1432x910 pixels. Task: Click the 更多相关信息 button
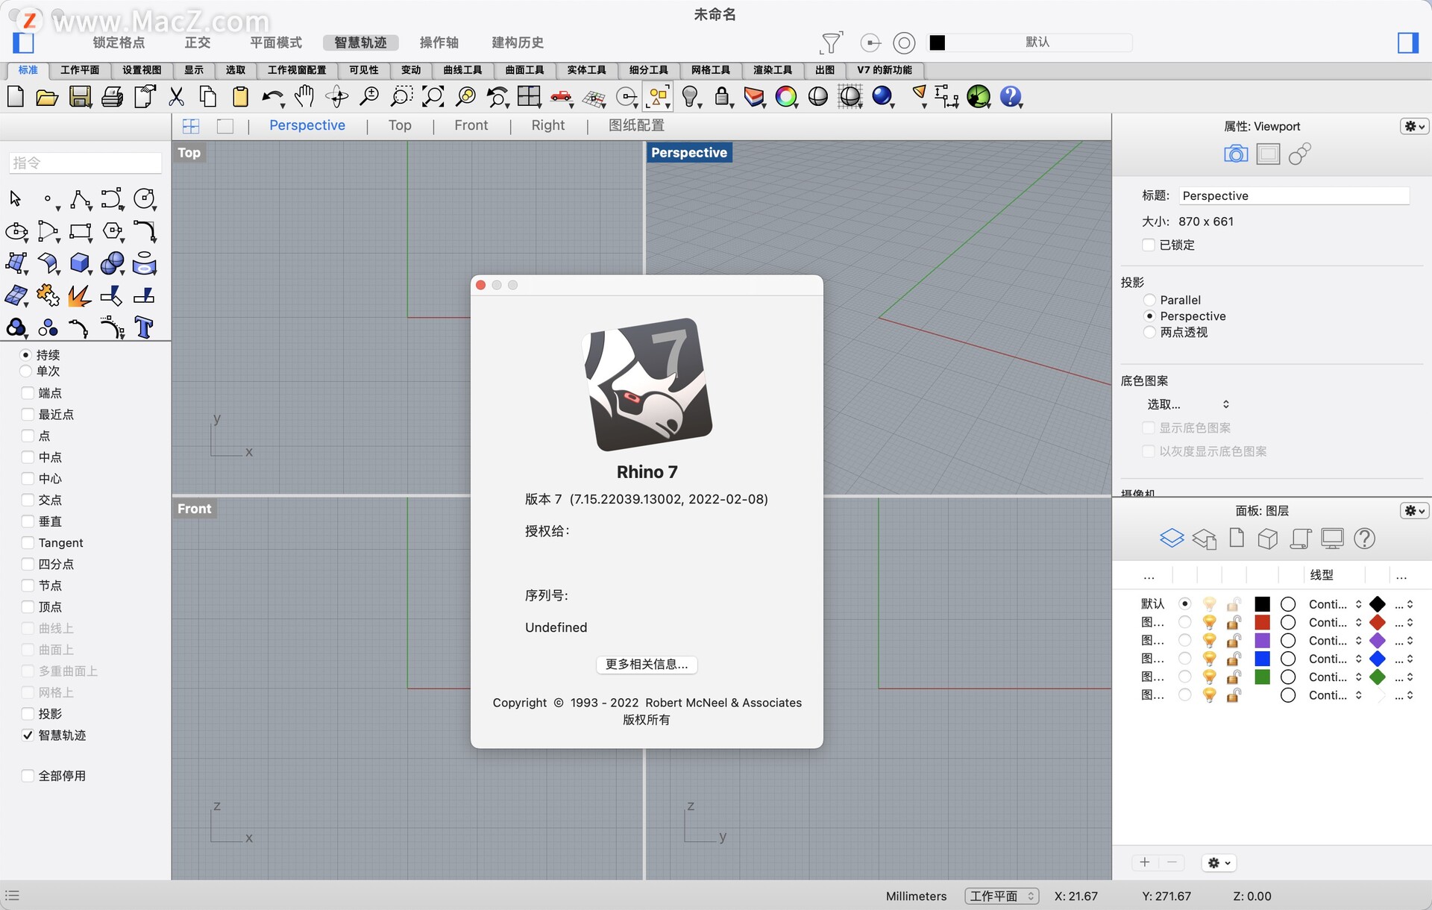(x=647, y=665)
